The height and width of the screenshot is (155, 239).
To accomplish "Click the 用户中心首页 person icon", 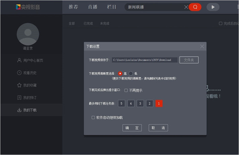I will coord(19,60).
